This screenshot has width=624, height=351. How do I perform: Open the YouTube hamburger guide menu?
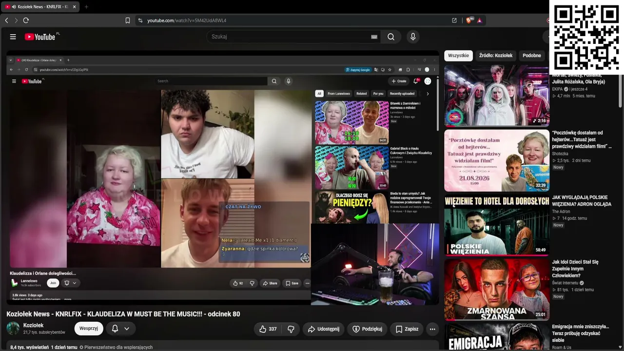pos(13,37)
